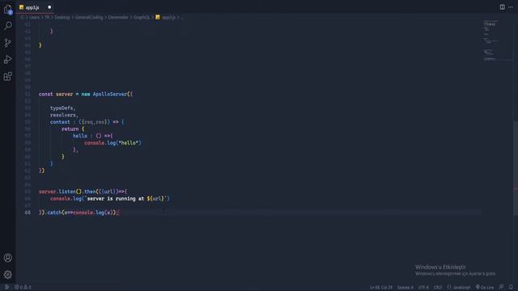Screen dimensions: 518x291
Task: Click the '.catch(e=>console.log(e));' line
Action: 79,213
